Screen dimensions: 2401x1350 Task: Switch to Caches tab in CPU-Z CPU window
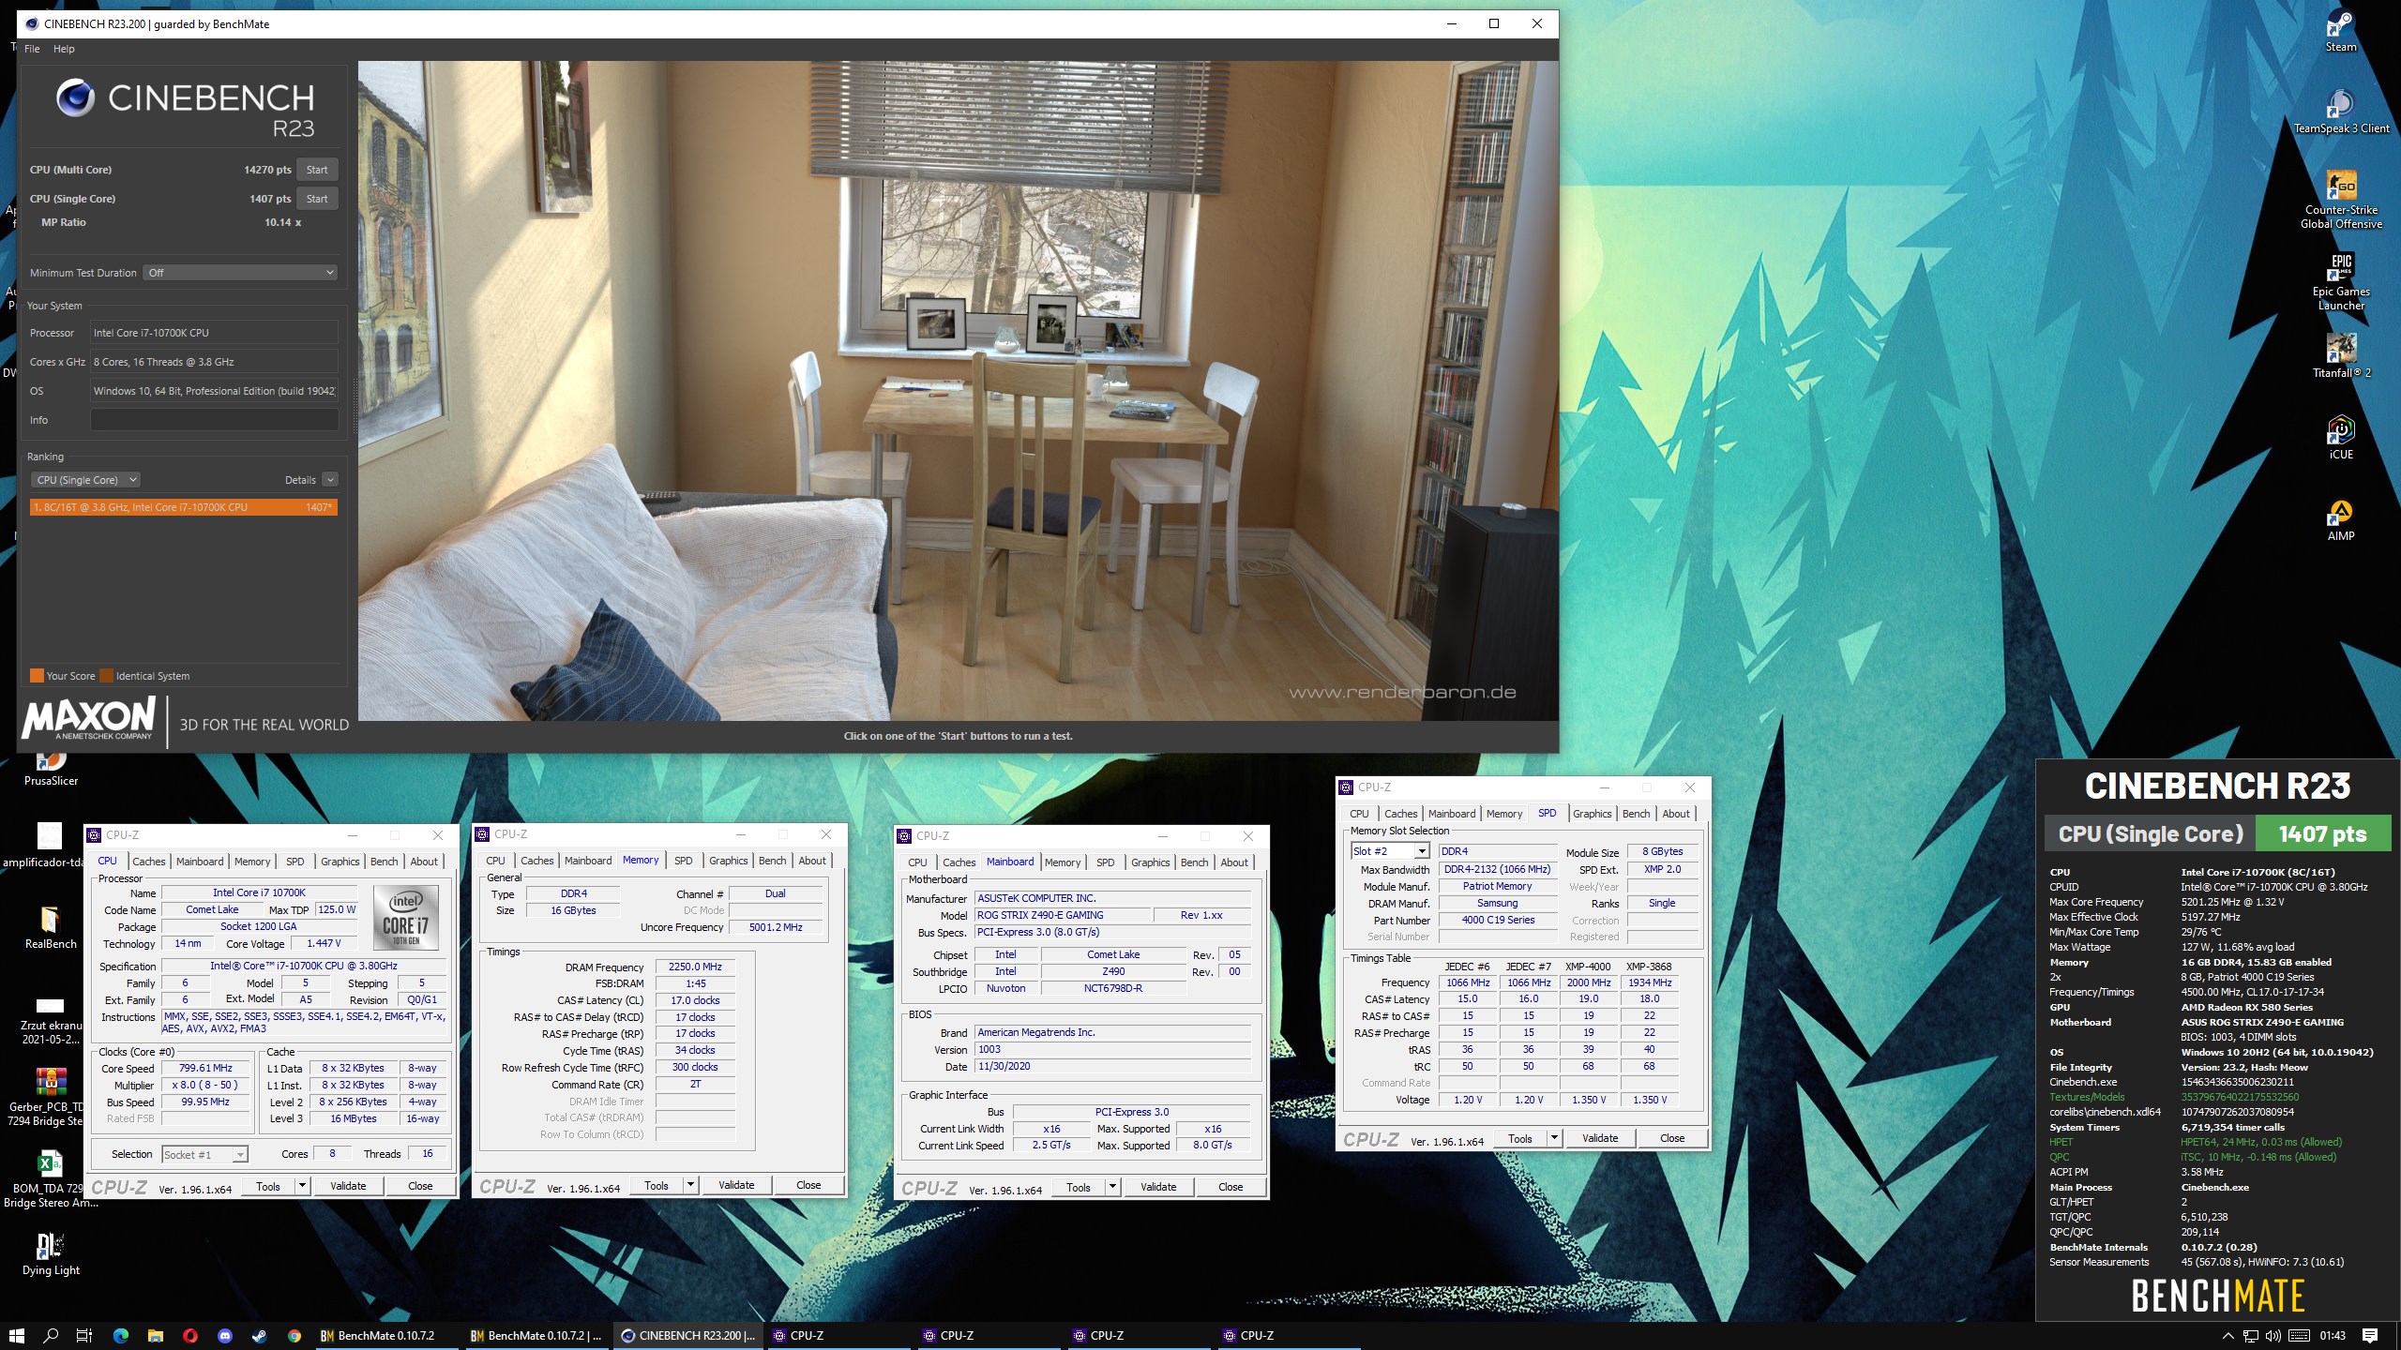tap(148, 862)
